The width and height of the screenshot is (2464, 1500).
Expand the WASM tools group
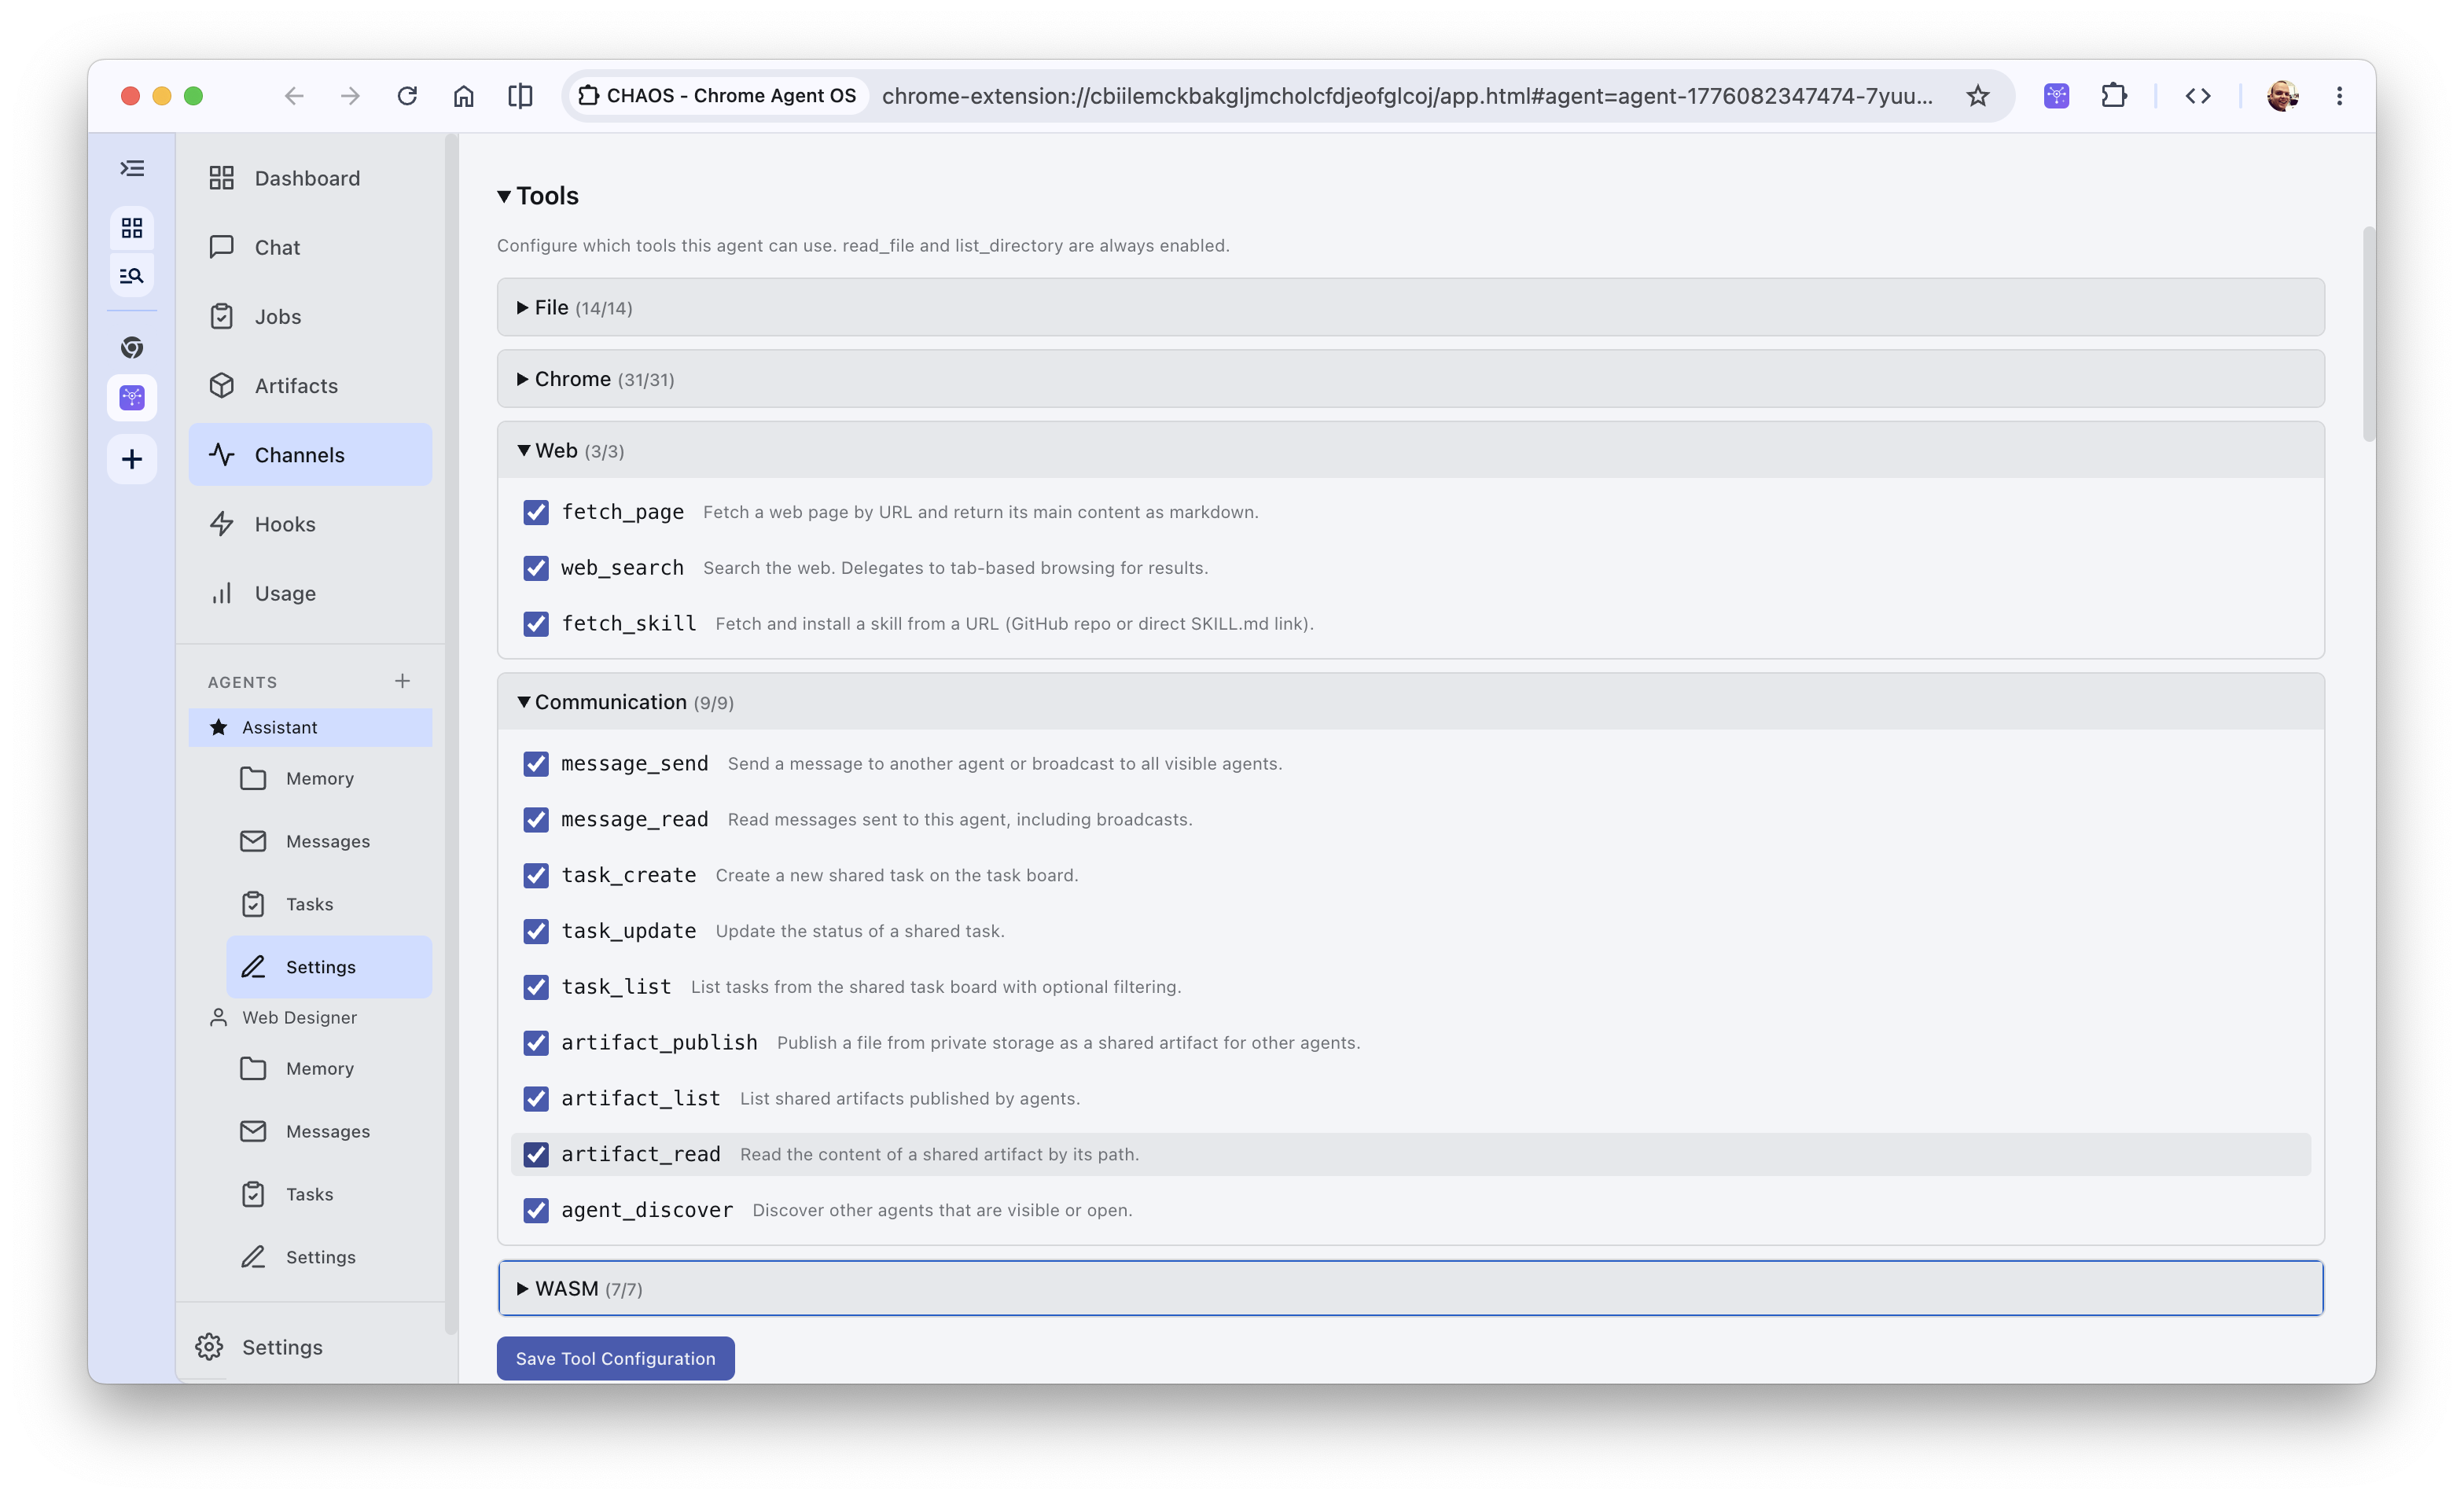(1410, 1288)
